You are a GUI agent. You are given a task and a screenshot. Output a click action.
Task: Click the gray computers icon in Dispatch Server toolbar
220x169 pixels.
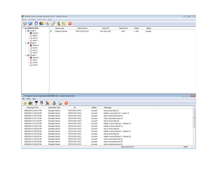coord(25,24)
